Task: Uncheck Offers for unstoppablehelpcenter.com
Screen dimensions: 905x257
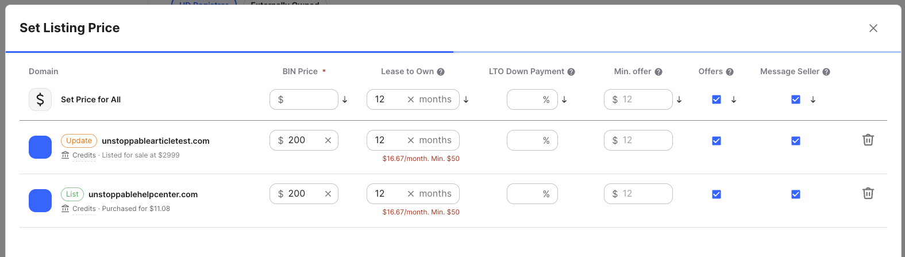Action: (717, 194)
